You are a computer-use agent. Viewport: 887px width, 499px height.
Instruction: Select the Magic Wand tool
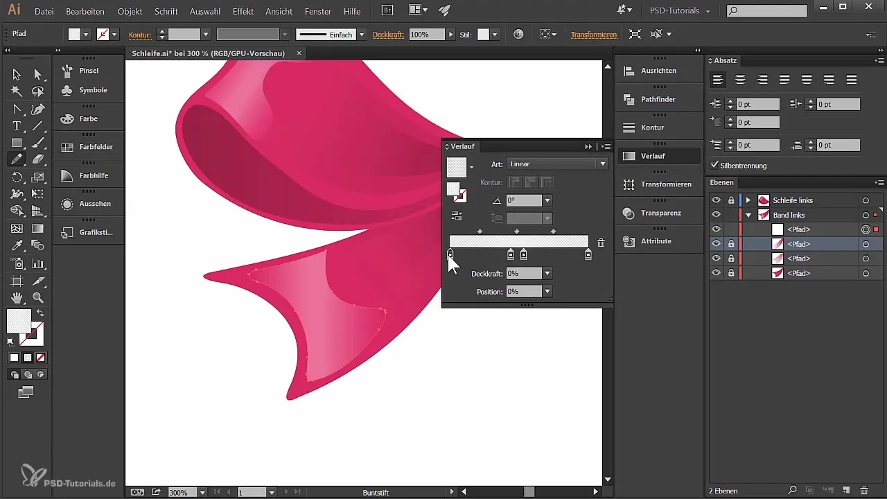[17, 91]
